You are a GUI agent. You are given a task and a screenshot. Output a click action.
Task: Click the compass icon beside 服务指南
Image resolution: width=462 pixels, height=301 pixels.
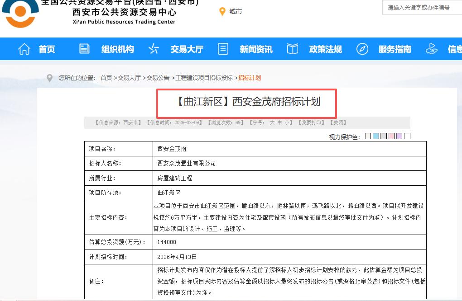(x=362, y=49)
